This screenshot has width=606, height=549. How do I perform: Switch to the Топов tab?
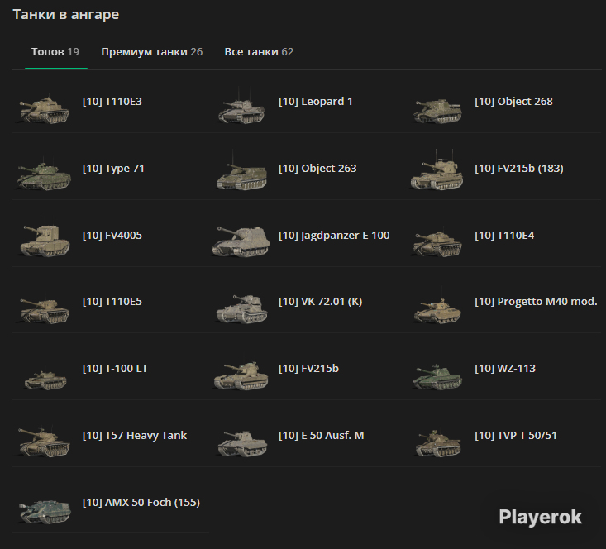click(x=55, y=52)
